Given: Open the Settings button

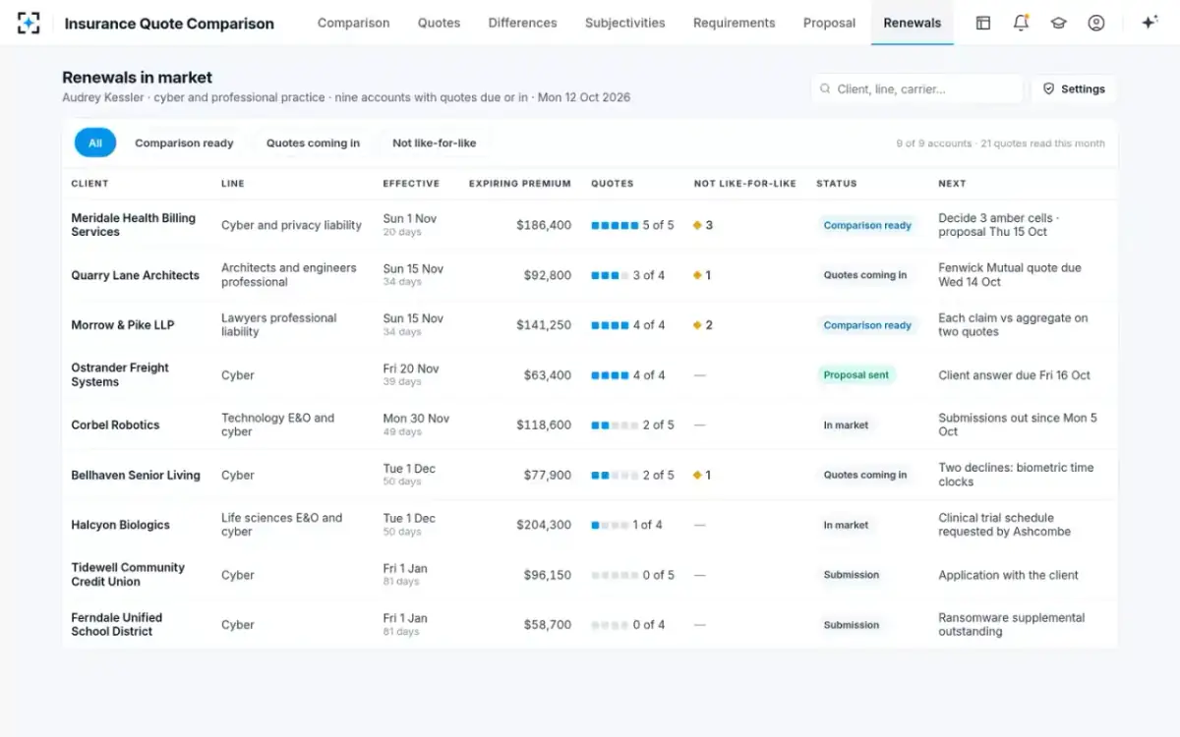Looking at the screenshot, I should (x=1074, y=88).
